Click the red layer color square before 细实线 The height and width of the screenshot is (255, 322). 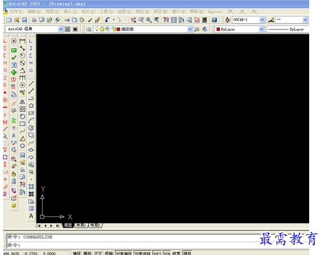coord(118,29)
